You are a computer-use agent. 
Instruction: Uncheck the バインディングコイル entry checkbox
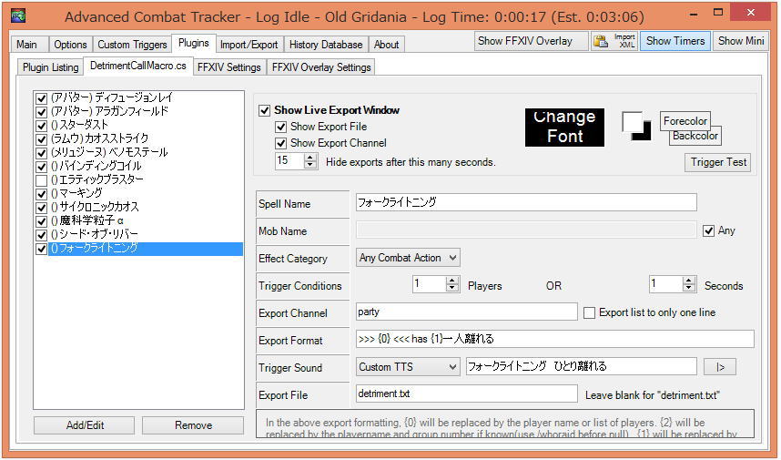point(42,167)
